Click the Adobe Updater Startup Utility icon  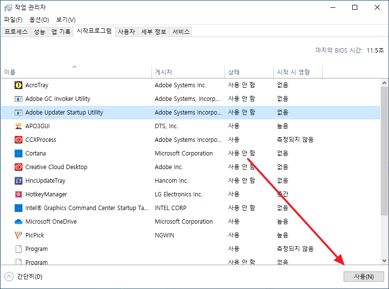(19, 113)
